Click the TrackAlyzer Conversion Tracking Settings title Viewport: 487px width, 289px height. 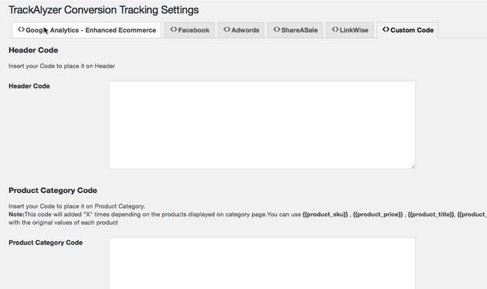click(103, 9)
